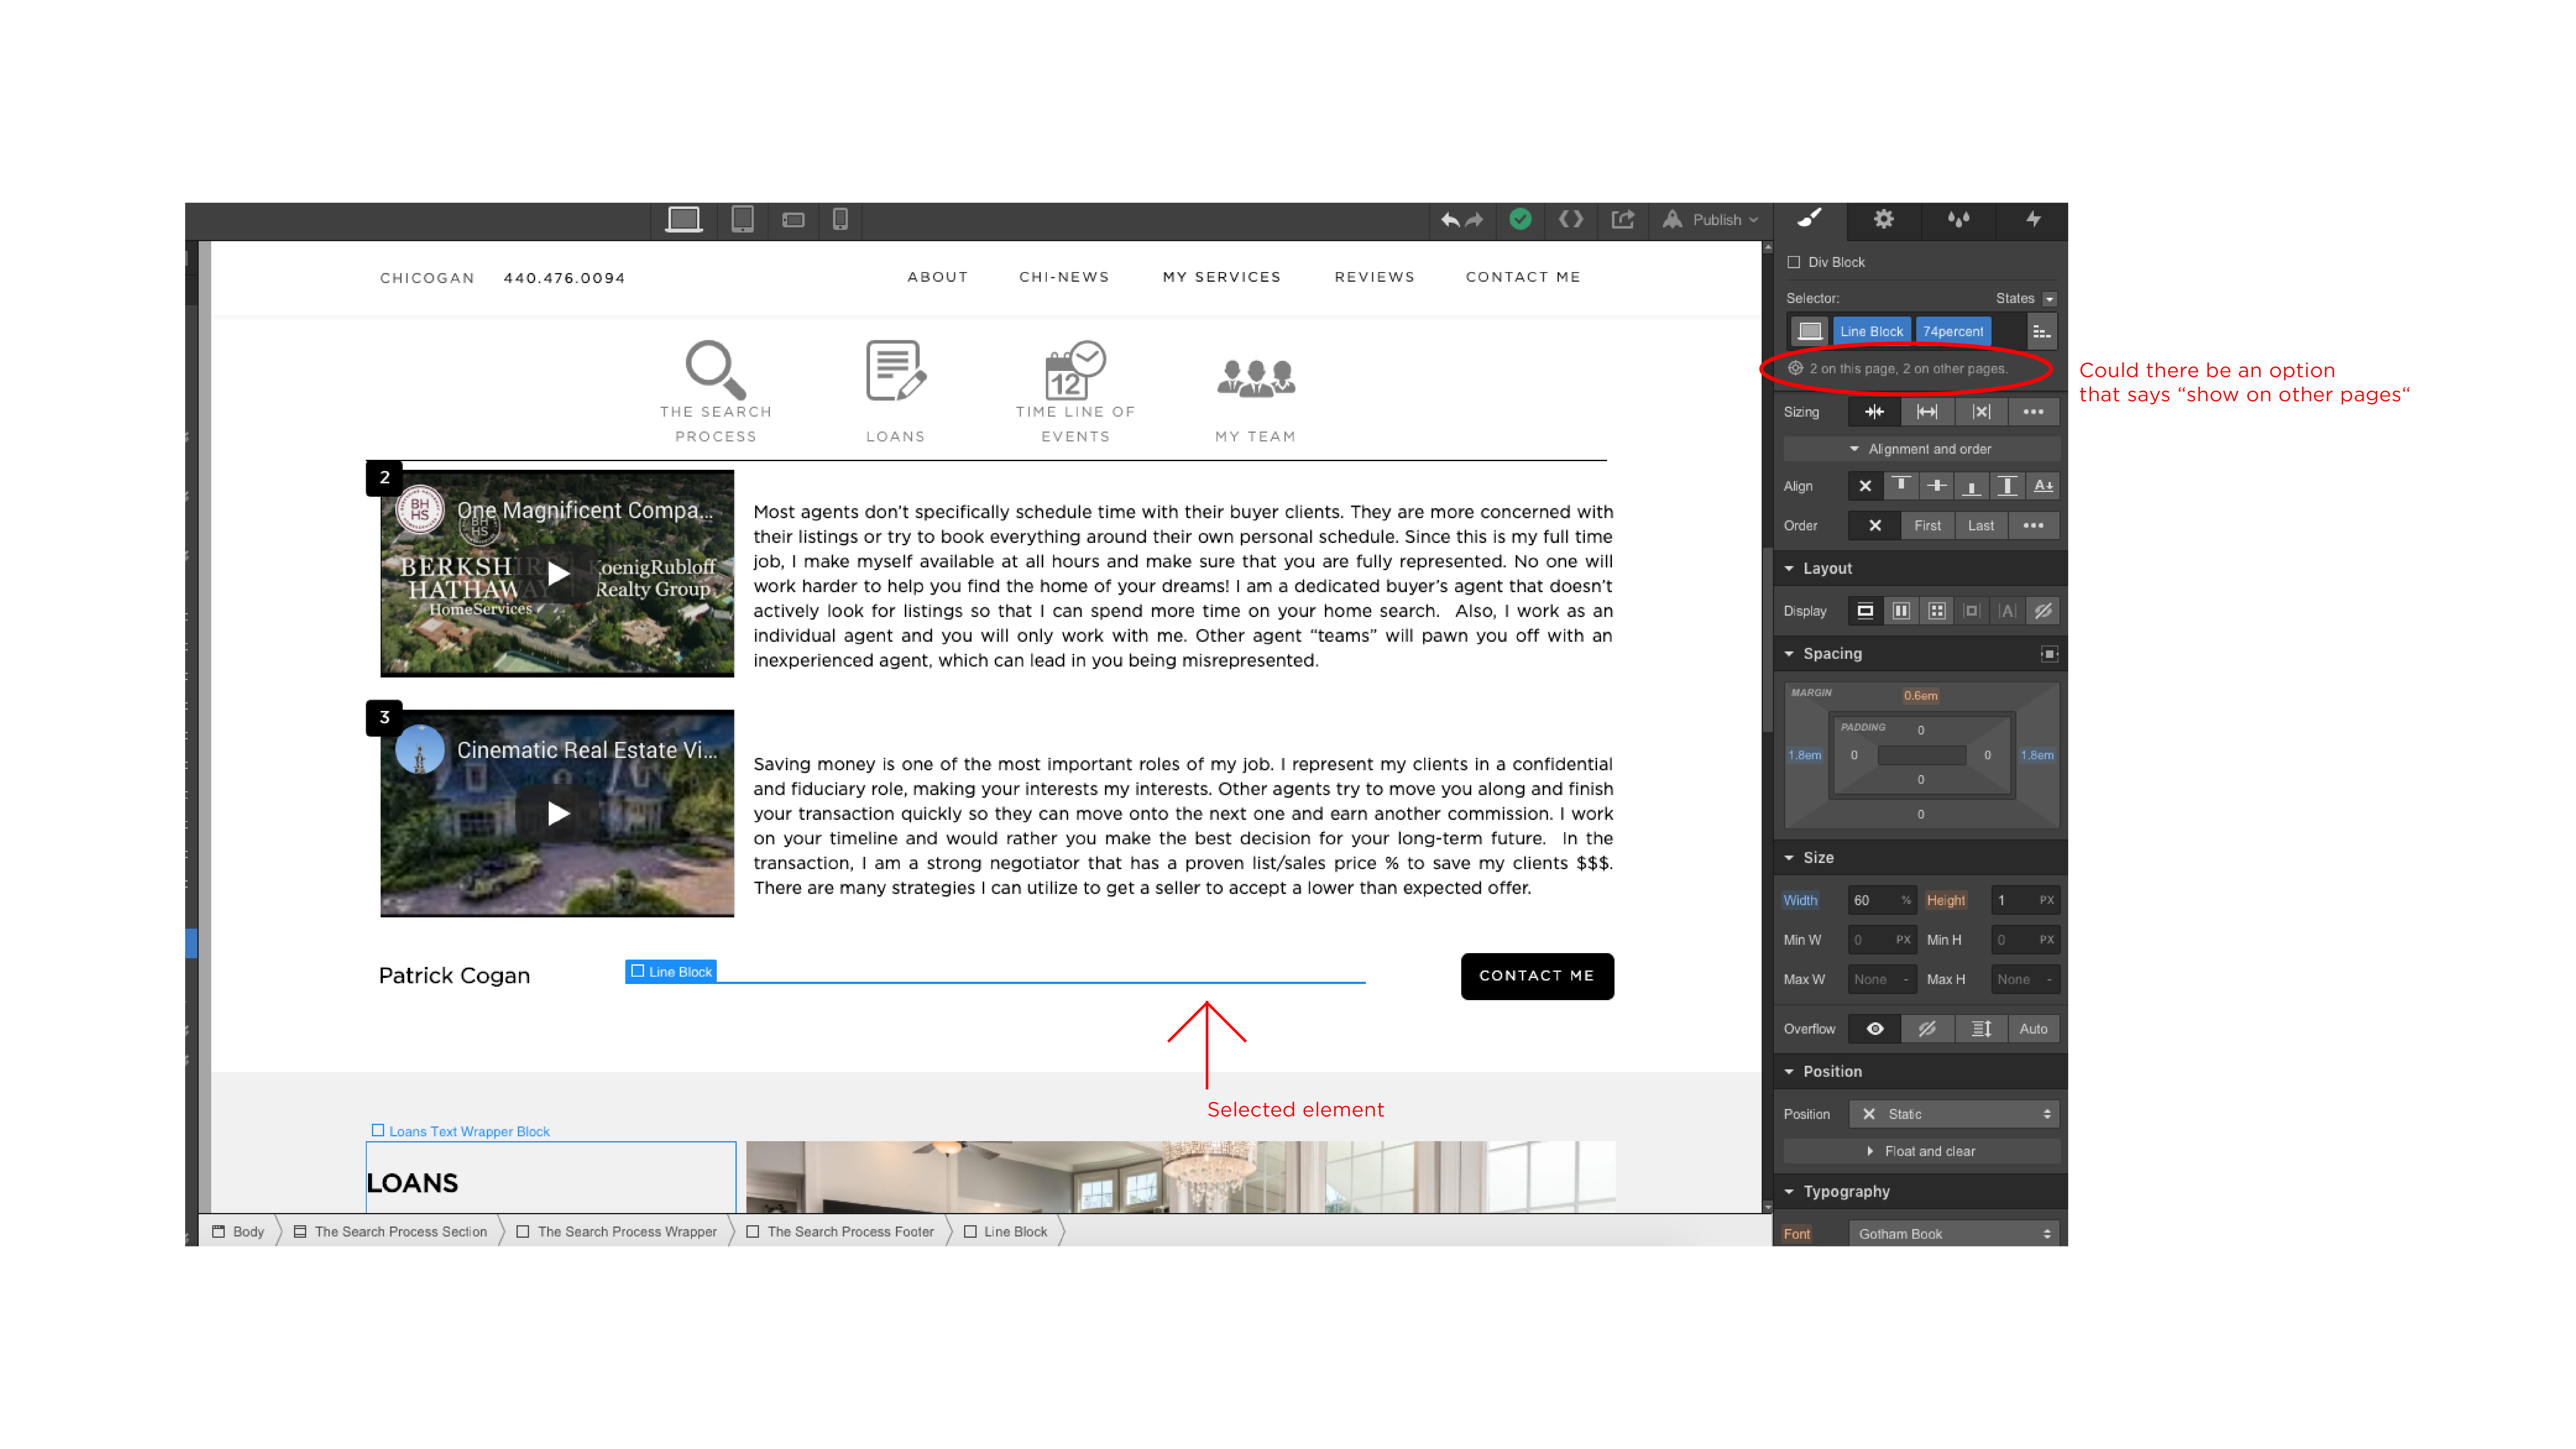Set Overflow to scroll
The image size is (2576, 1449).
tap(1981, 1029)
